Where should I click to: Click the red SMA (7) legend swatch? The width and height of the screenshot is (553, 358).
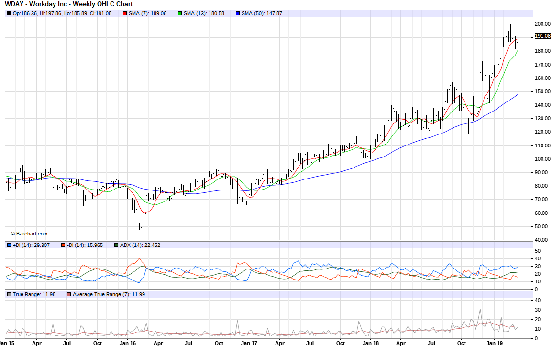(x=125, y=13)
